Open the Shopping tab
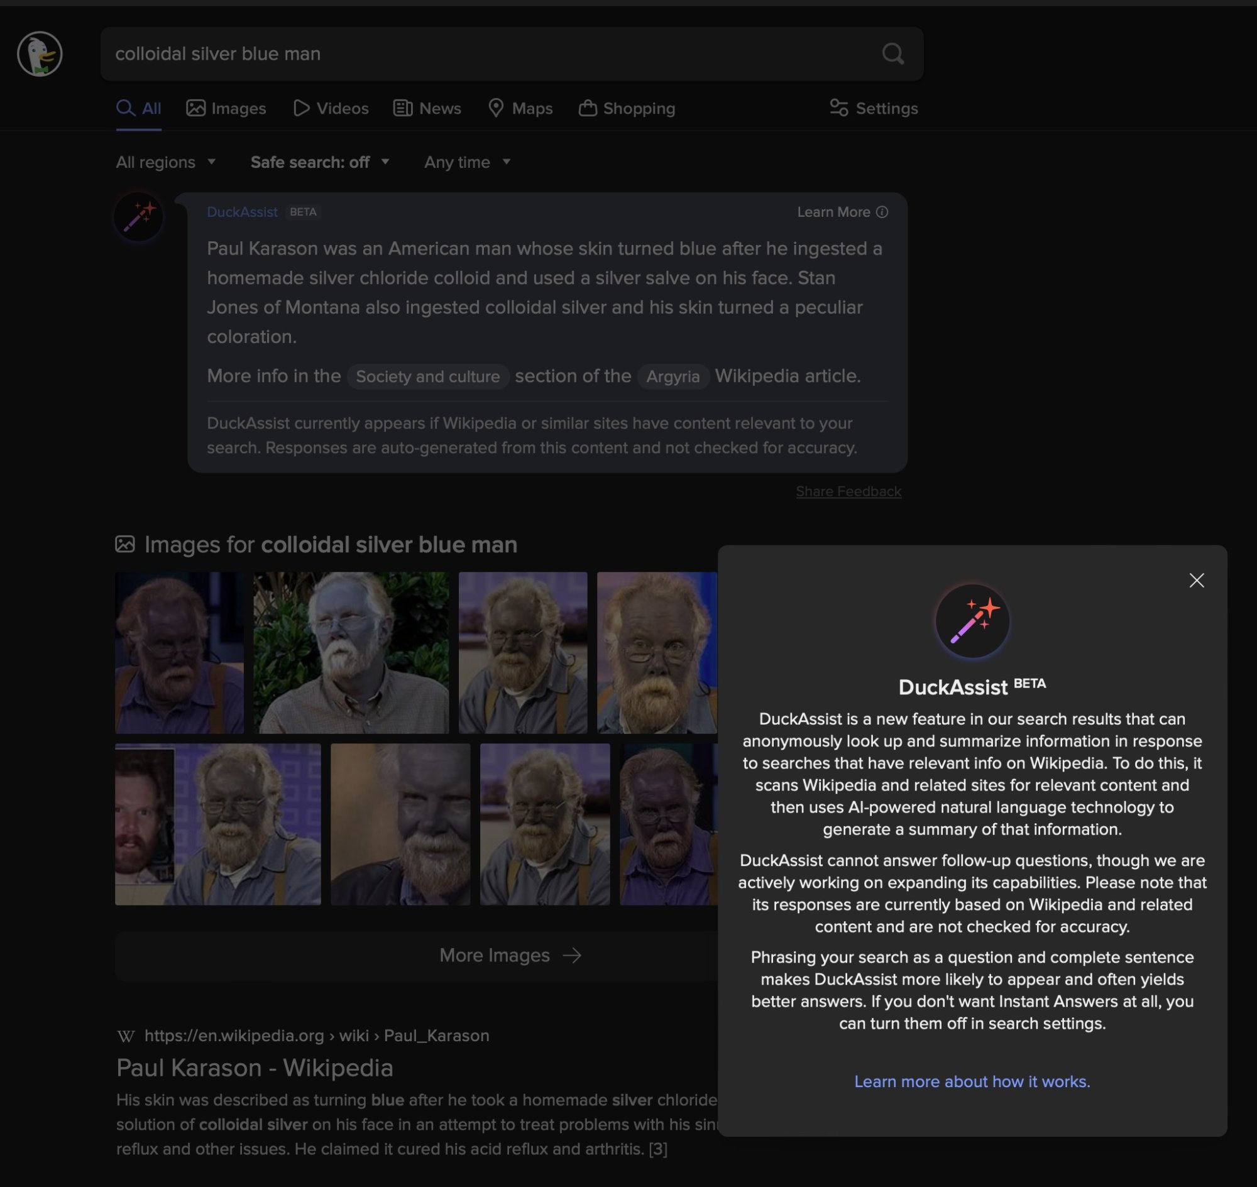This screenshot has height=1187, width=1257. 627,109
